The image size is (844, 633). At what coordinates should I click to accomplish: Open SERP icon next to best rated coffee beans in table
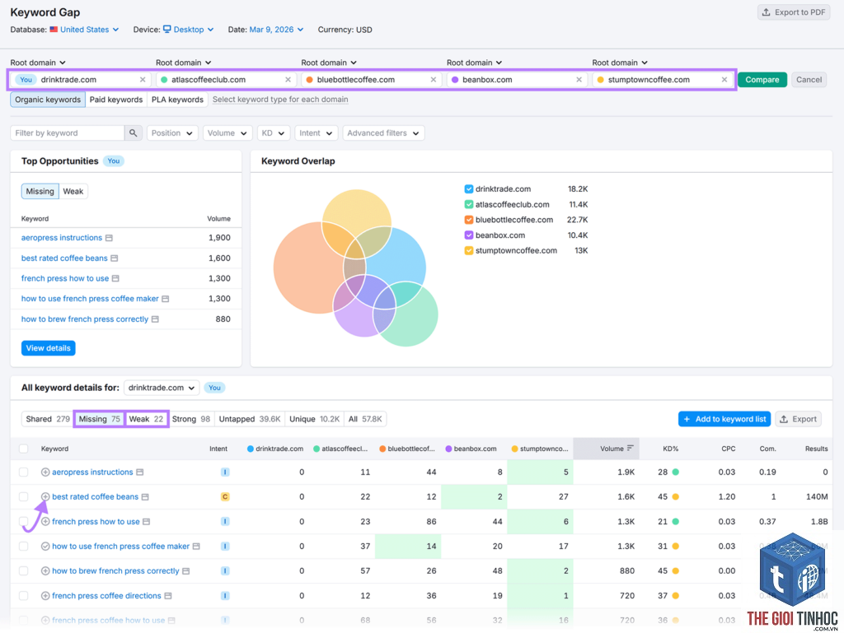click(x=145, y=497)
